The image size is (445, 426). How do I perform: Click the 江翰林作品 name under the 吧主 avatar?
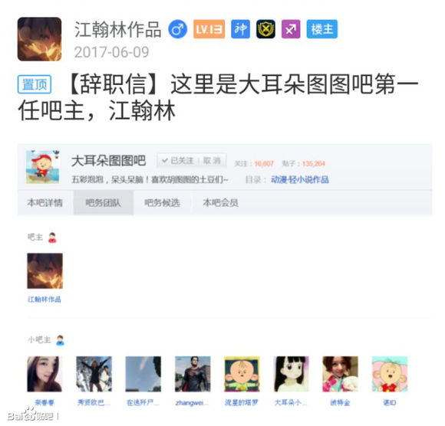click(x=44, y=300)
